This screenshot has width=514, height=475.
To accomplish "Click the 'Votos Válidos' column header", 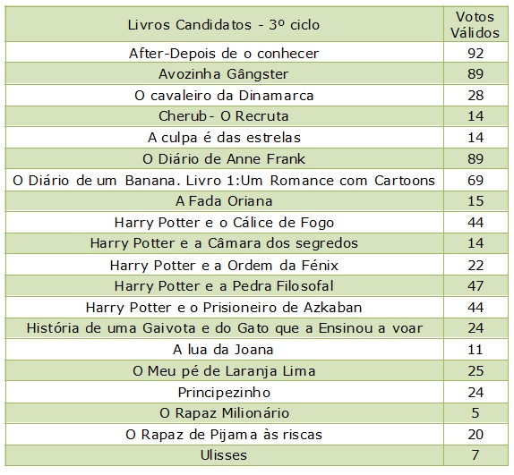I will [x=475, y=24].
